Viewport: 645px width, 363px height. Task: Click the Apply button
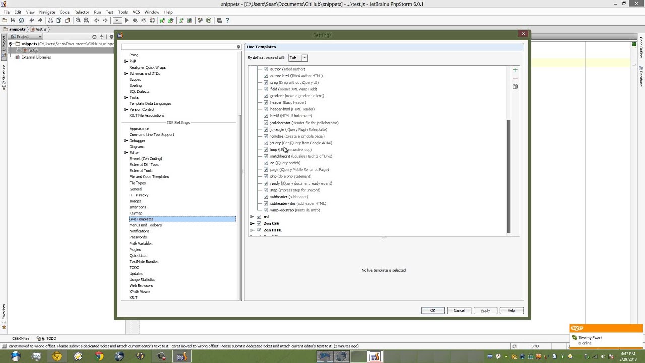click(485, 310)
